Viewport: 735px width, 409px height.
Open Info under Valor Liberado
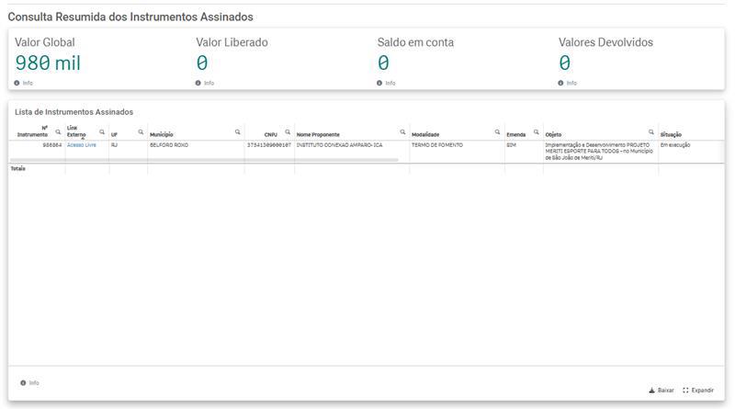coord(204,83)
